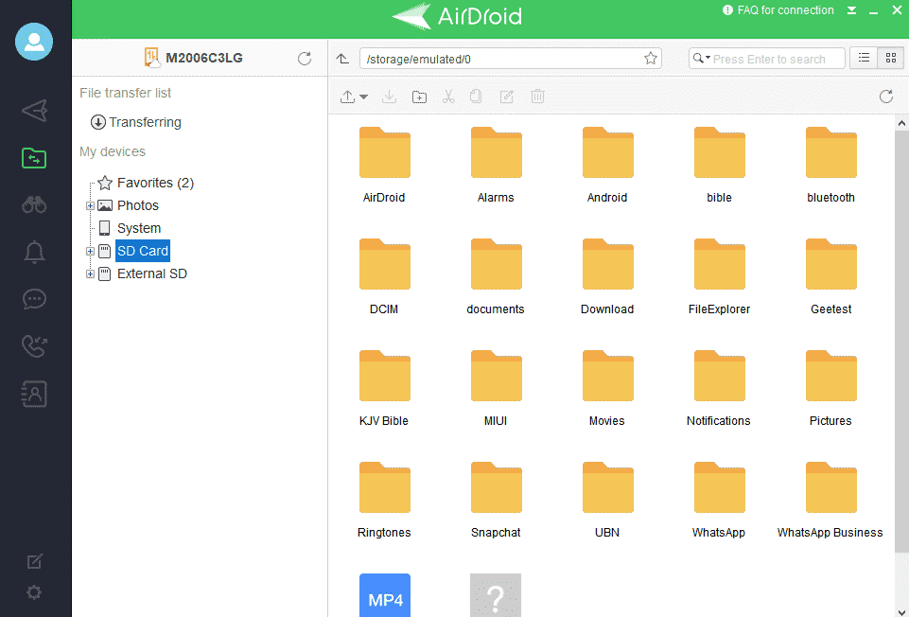Switch to list view mode

pos(864,58)
